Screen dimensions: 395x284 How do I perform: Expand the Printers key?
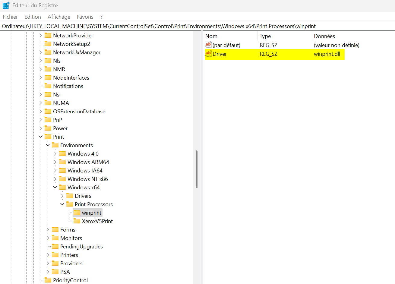[x=48, y=255]
